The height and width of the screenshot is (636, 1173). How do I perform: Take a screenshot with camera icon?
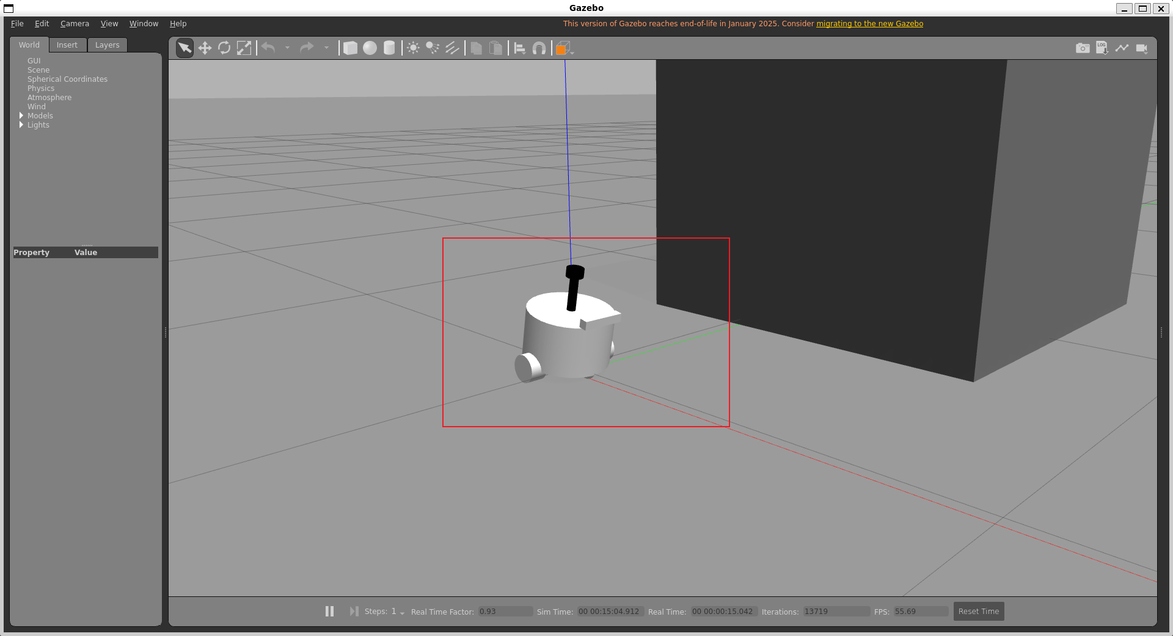click(x=1082, y=48)
